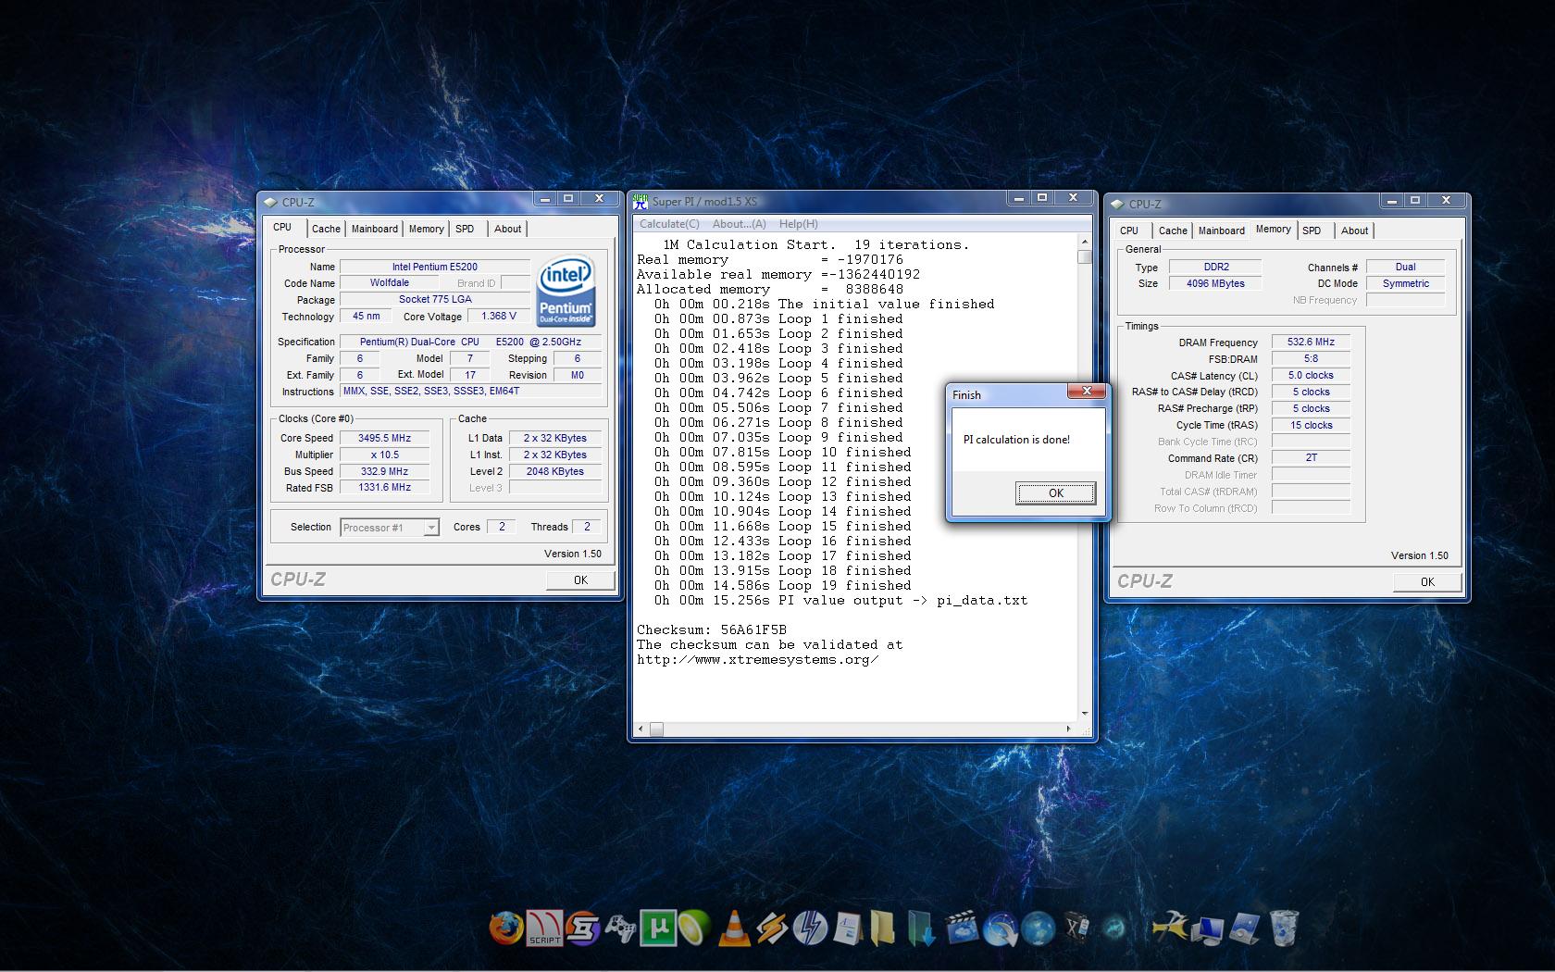Switch to Cache tab in left CPU-Z
1555x972 pixels.
click(326, 229)
